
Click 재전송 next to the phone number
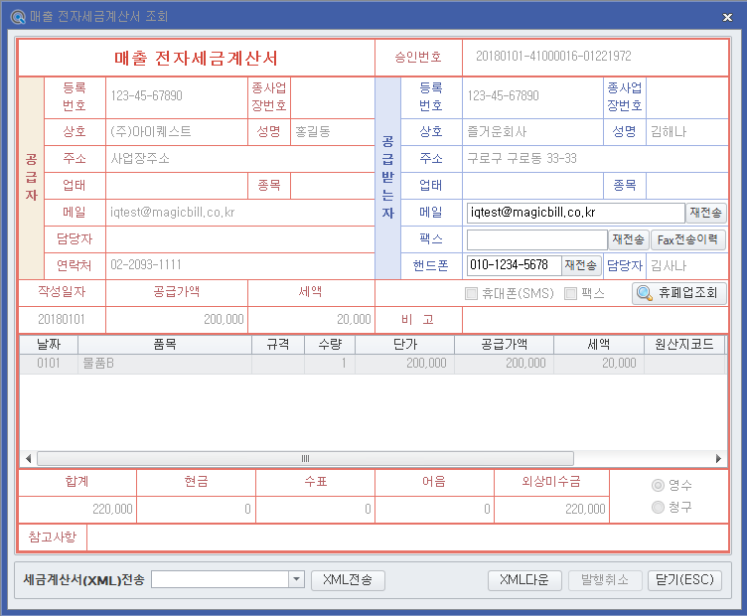[x=581, y=265]
